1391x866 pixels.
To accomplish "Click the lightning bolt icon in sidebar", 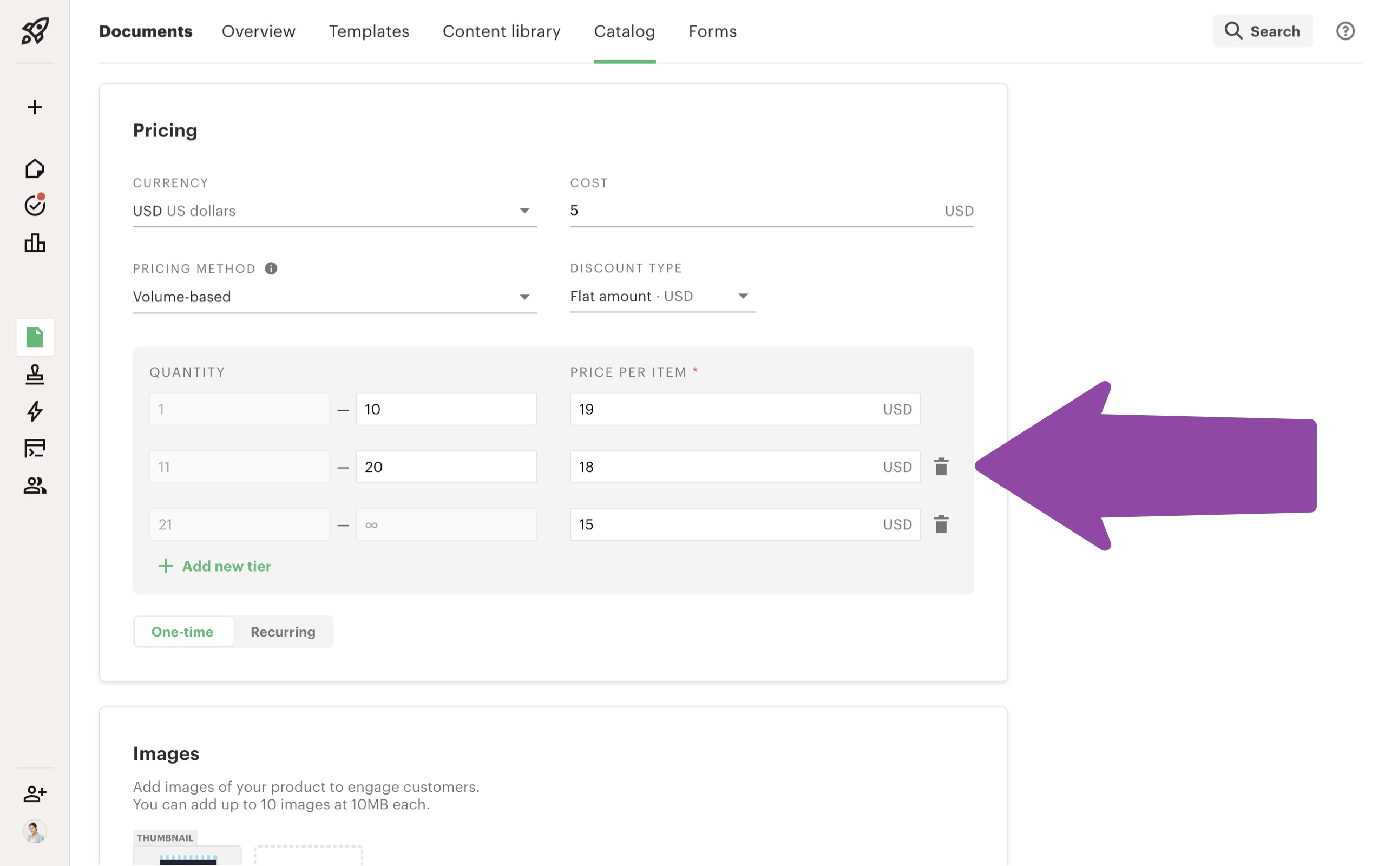I will (x=34, y=411).
